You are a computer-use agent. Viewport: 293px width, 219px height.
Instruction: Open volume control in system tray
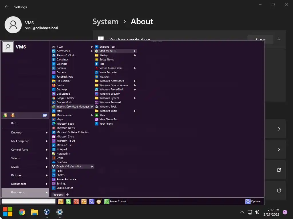(257, 212)
